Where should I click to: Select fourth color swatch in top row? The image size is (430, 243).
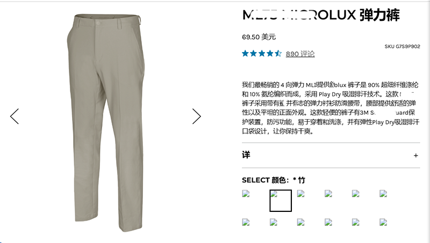click(x=328, y=194)
